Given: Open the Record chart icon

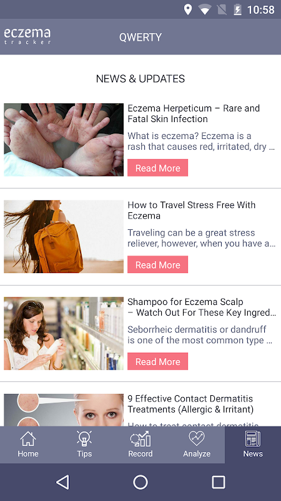Looking at the screenshot, I should pyautogui.click(x=140, y=439).
